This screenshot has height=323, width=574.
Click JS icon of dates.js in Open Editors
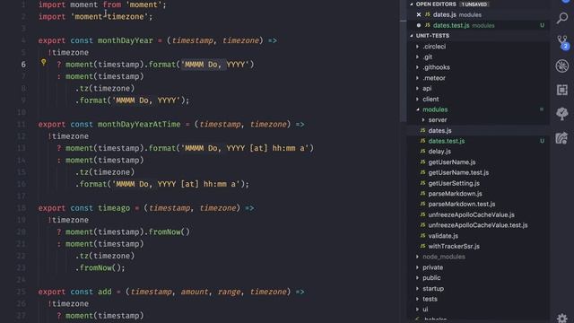(x=428, y=14)
